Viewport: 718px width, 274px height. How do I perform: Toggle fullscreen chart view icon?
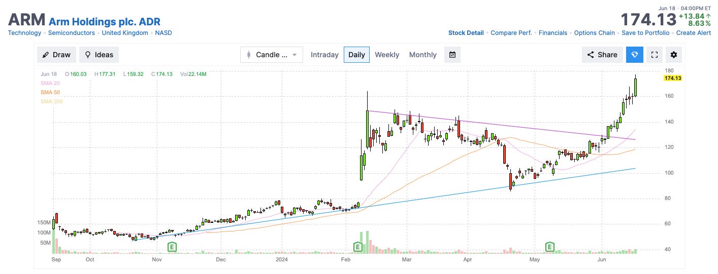655,55
